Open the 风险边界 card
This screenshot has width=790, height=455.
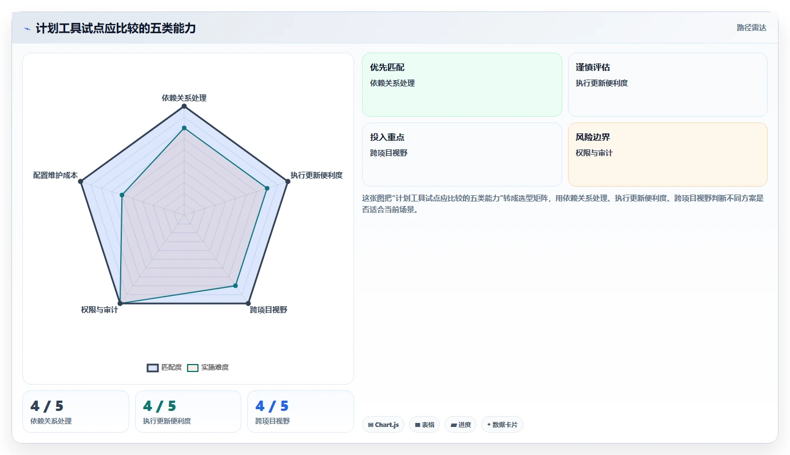pyautogui.click(x=668, y=155)
